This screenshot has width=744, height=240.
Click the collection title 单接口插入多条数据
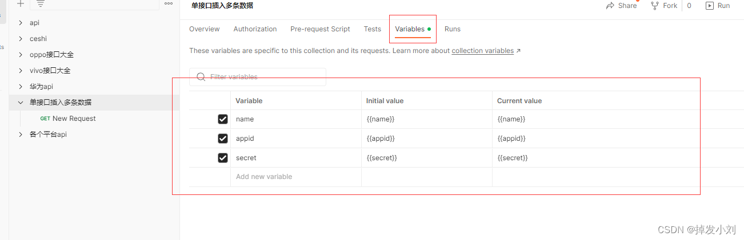pyautogui.click(x=222, y=6)
